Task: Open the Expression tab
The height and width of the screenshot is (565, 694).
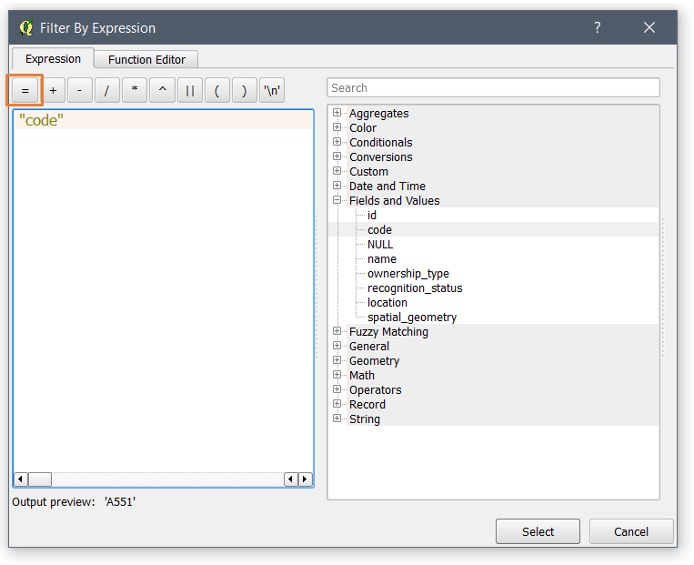Action: click(53, 59)
